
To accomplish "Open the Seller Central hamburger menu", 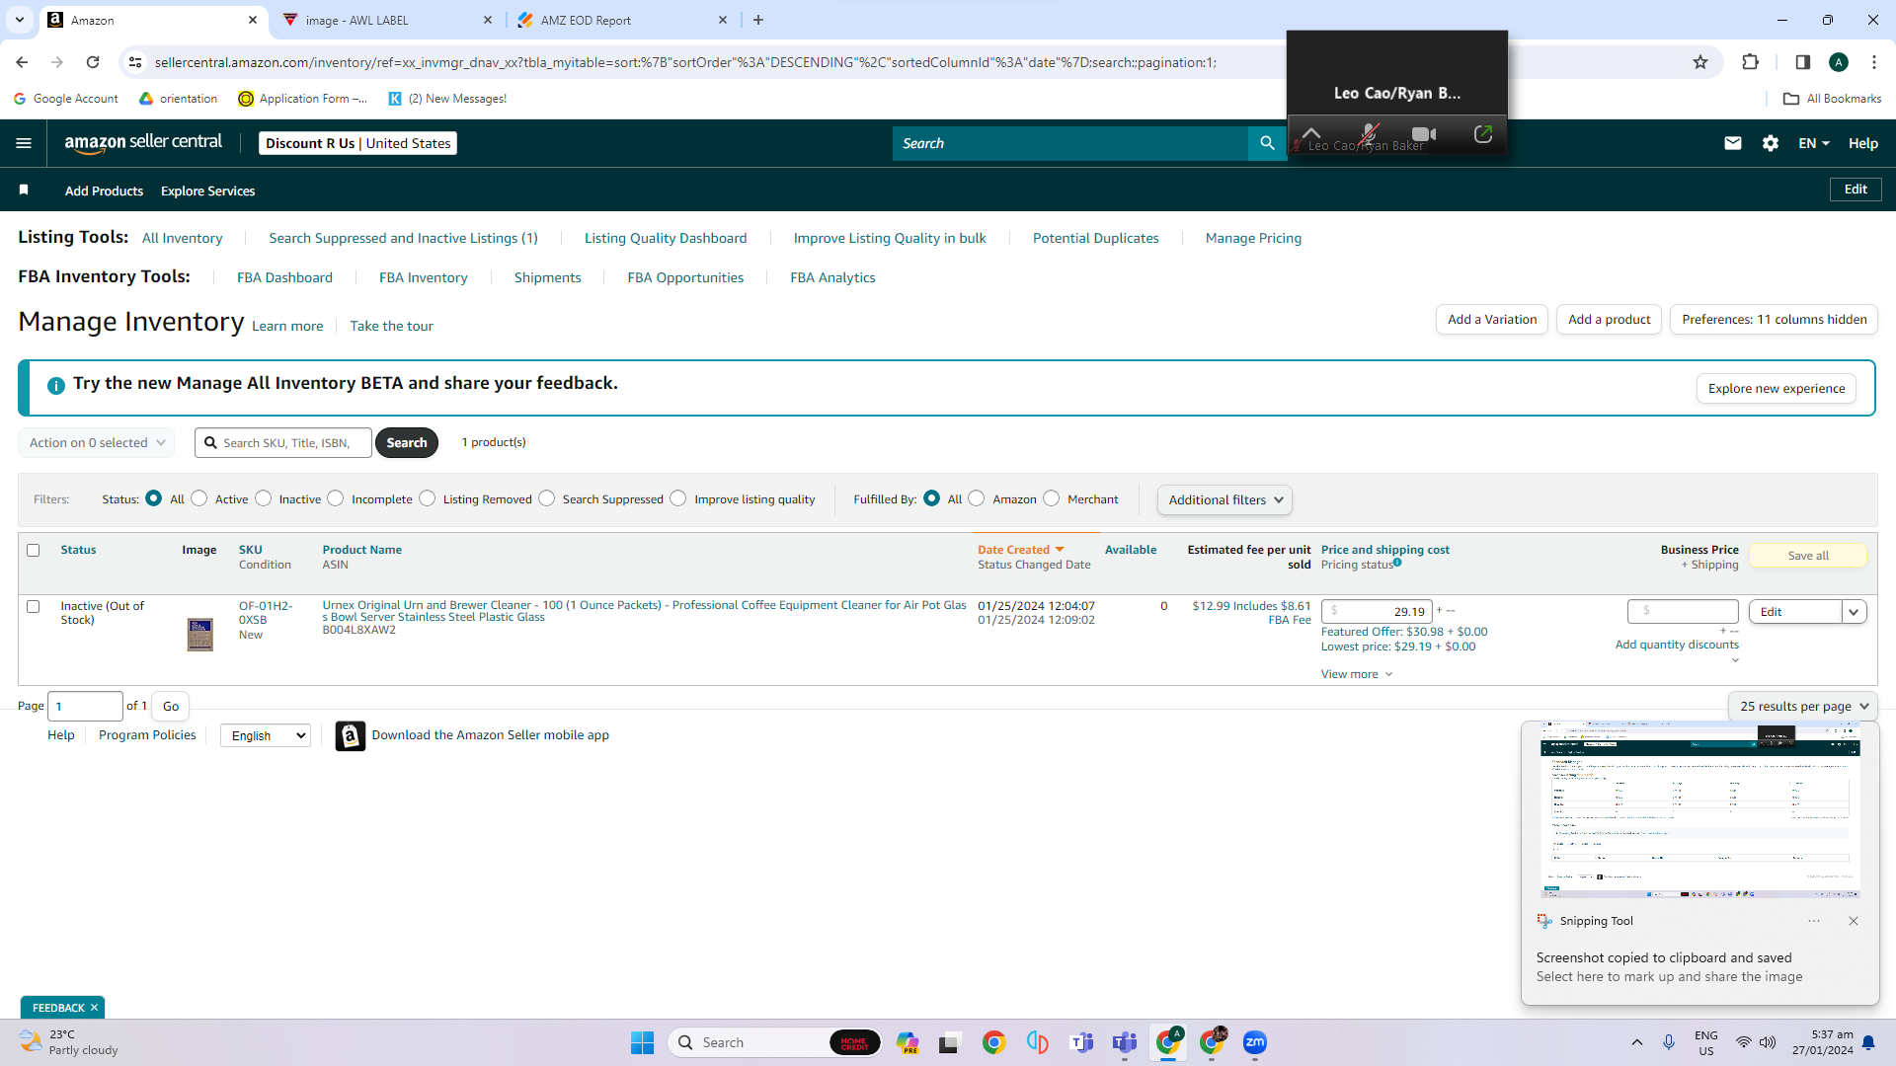I will point(24,143).
